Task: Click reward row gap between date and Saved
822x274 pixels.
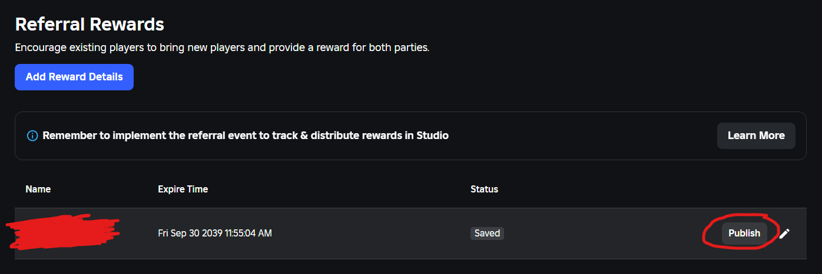Action: click(371, 234)
